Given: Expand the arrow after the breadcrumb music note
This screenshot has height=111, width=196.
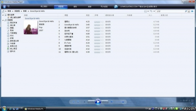Looking at the screenshot, I should click(x=6, y=11).
